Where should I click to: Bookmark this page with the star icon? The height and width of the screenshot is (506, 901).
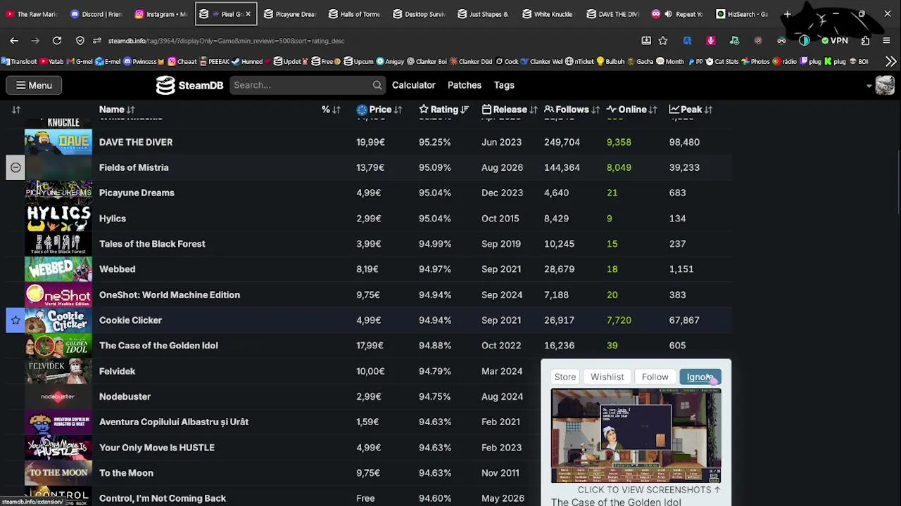pyautogui.click(x=662, y=41)
